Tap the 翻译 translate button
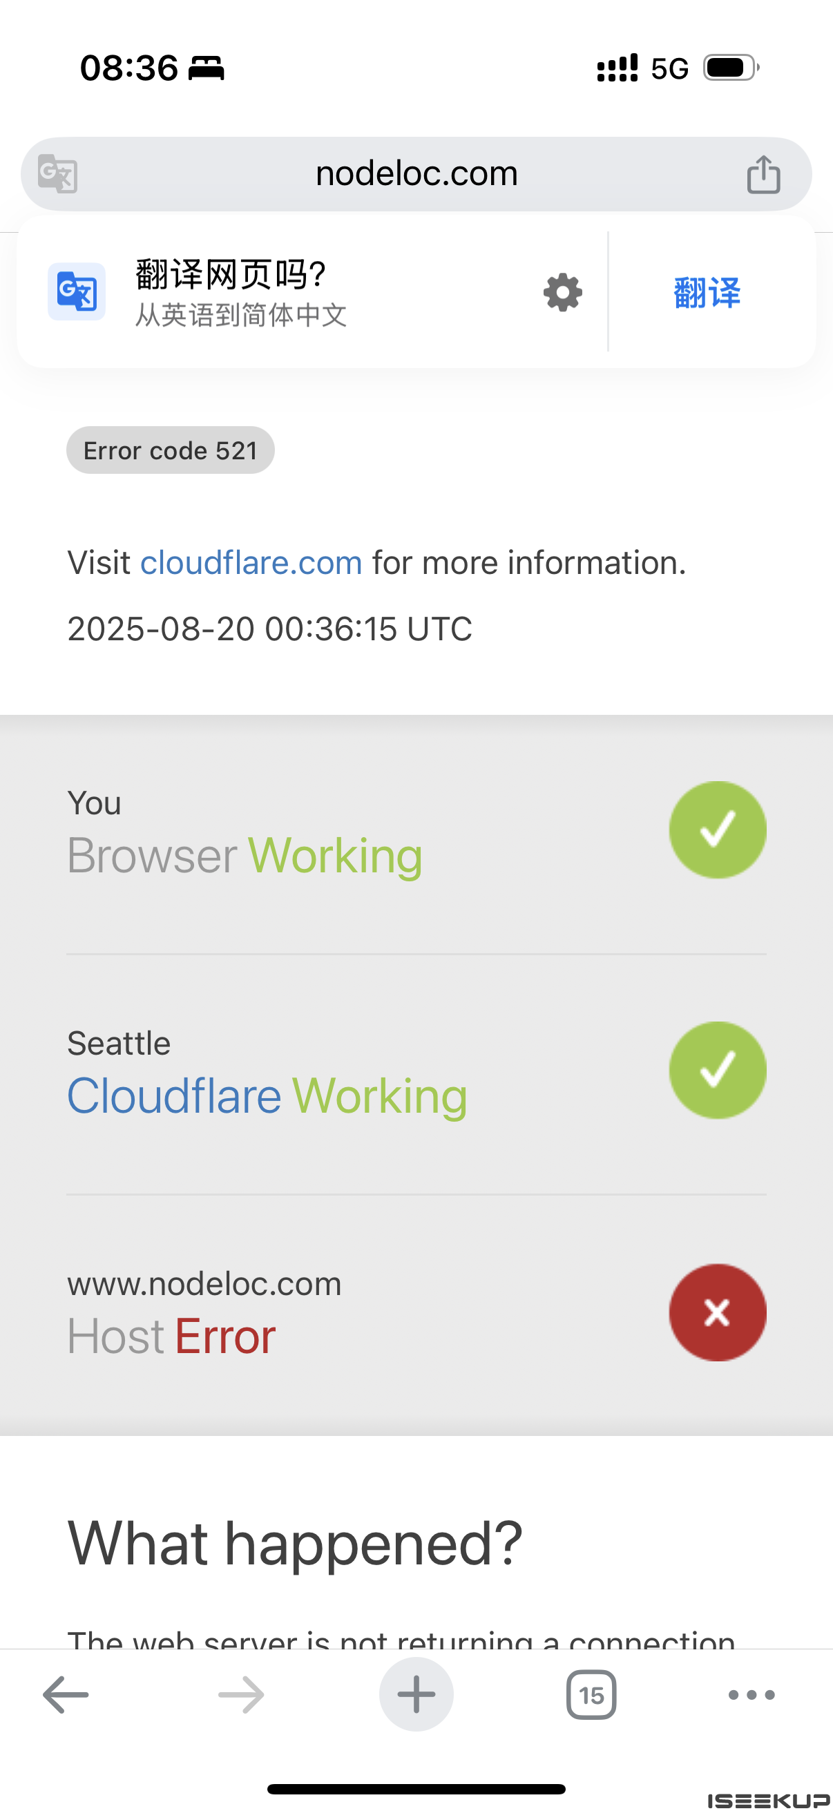Viewport: 833px width, 1811px height. (x=707, y=292)
